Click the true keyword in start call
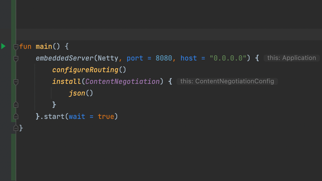 106,117
